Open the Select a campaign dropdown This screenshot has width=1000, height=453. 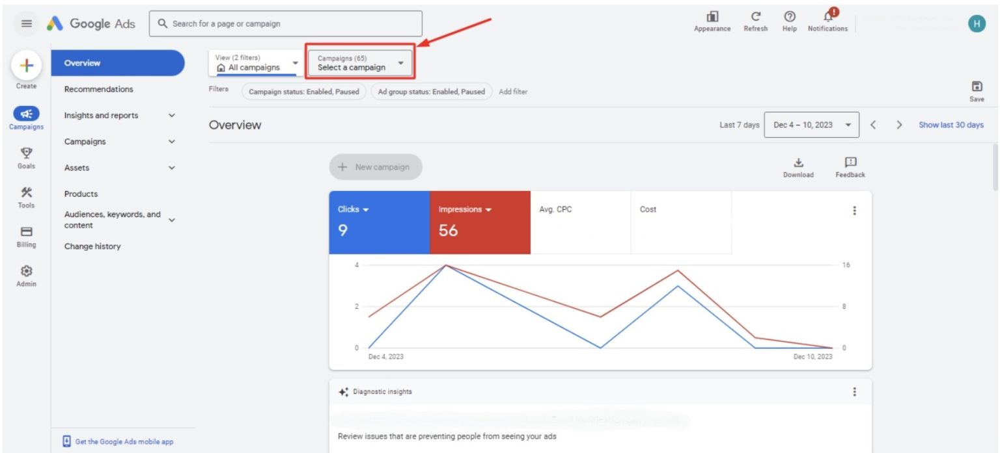point(359,62)
